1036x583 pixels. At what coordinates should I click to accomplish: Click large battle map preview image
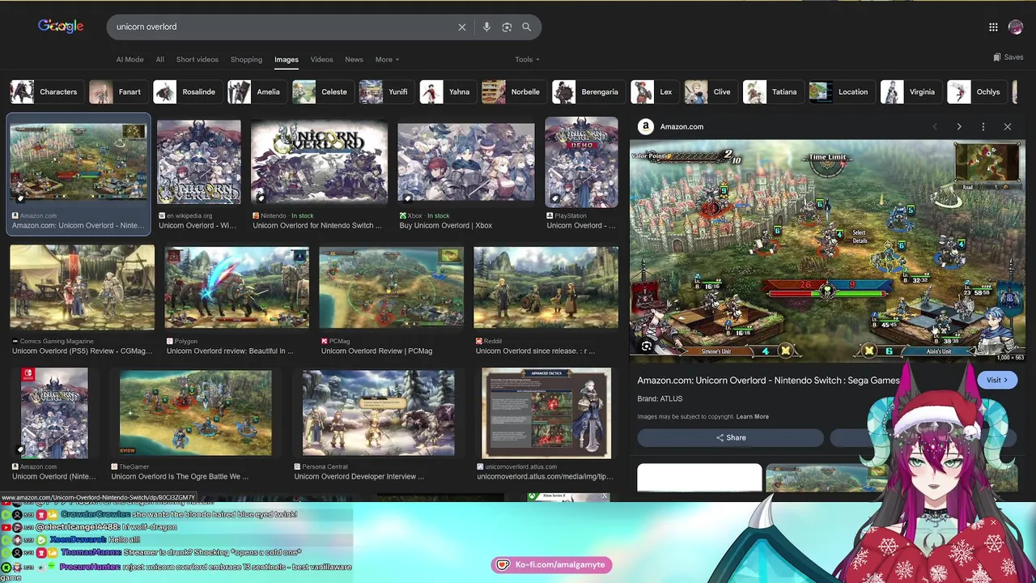(827, 251)
